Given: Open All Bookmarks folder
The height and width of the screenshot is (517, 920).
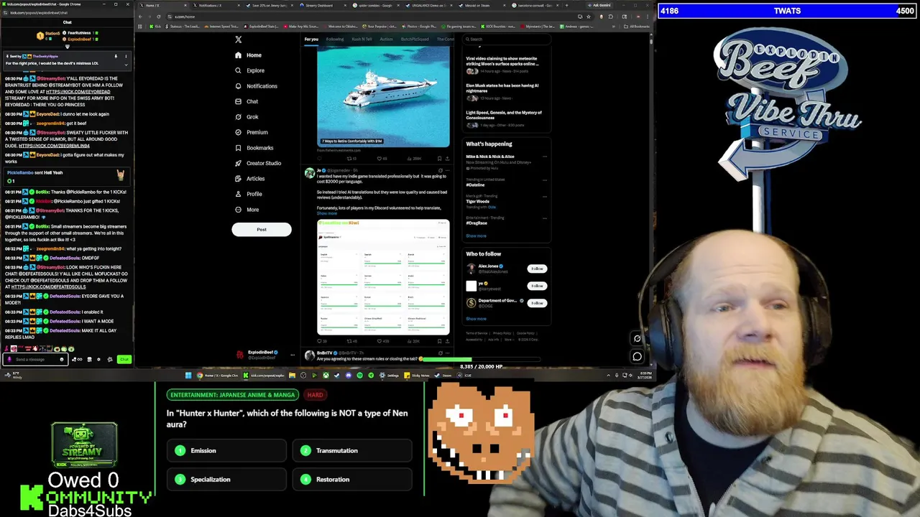Looking at the screenshot, I should pos(638,27).
